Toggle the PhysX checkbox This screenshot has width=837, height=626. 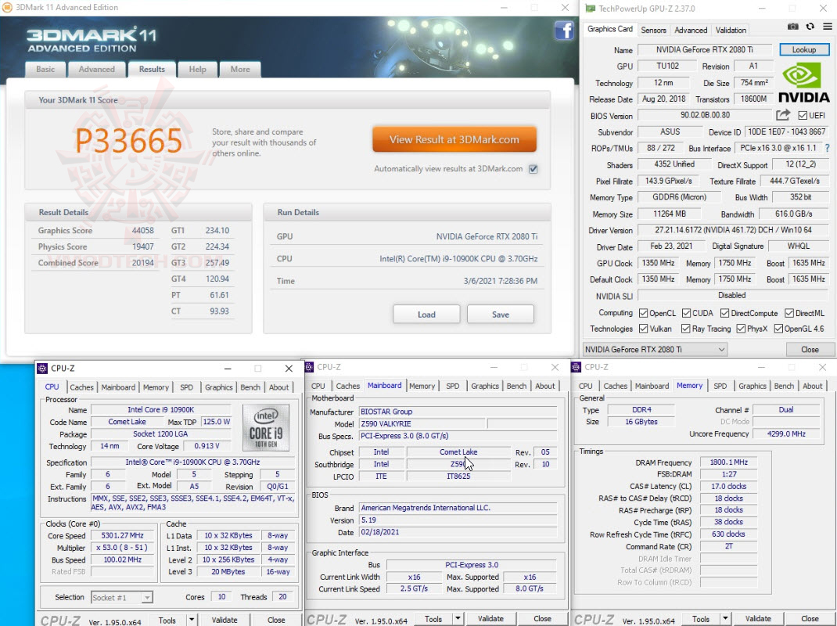tap(740, 329)
